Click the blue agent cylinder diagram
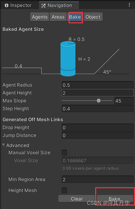 click(68, 59)
